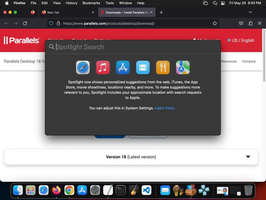Close the New Tab tab
The height and width of the screenshot is (200, 266).
click(x=93, y=12)
